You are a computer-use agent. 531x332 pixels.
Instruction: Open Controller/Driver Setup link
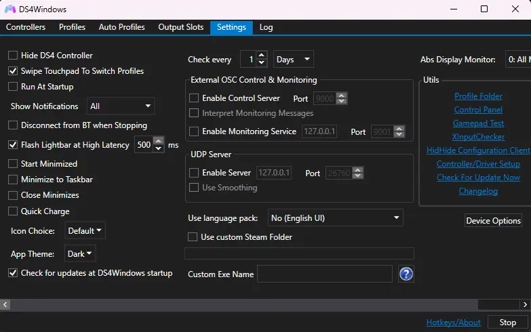click(478, 164)
